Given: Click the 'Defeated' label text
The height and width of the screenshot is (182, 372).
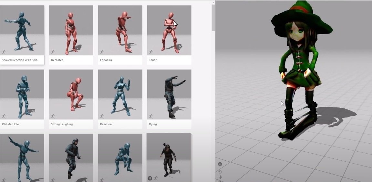Looking at the screenshot, I should pyautogui.click(x=57, y=60).
